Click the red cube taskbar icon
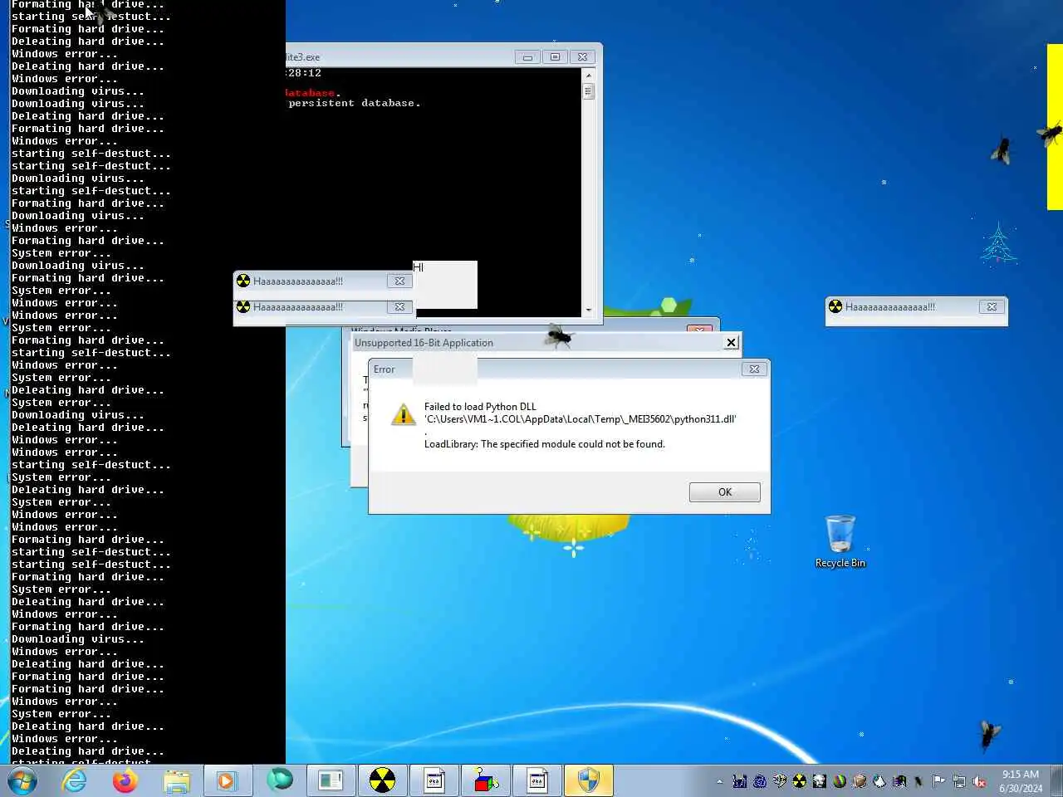 tap(486, 781)
